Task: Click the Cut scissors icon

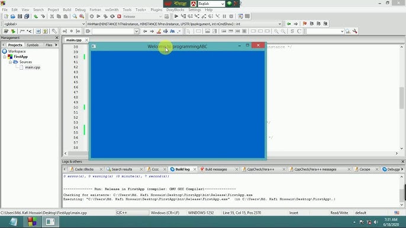Action: pyautogui.click(x=52, y=17)
